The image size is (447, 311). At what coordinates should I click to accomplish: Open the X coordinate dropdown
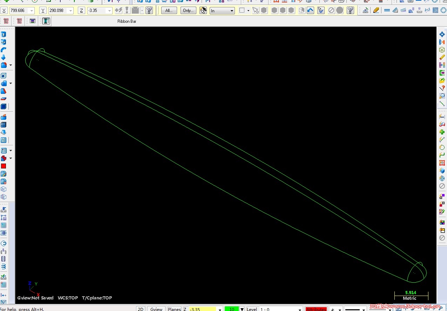click(x=32, y=11)
